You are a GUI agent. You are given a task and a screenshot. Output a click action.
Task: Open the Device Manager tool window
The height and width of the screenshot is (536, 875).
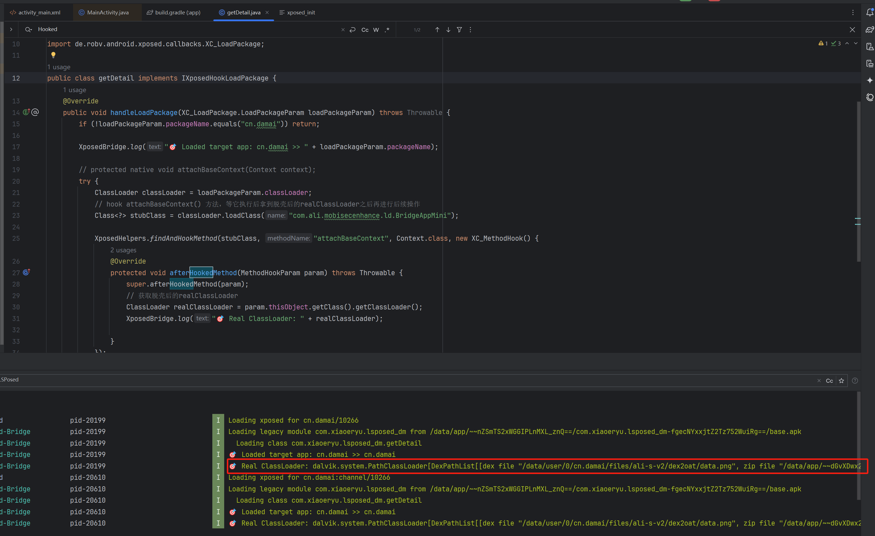tap(869, 47)
